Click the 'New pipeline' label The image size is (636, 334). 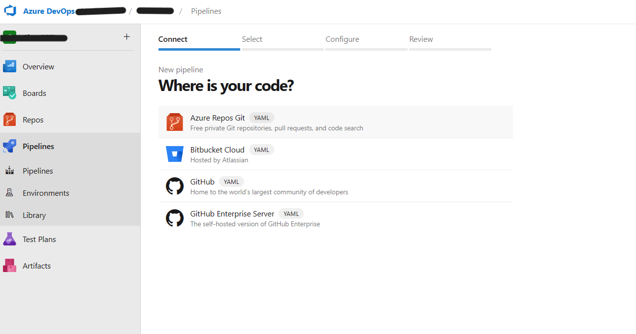pyautogui.click(x=181, y=70)
